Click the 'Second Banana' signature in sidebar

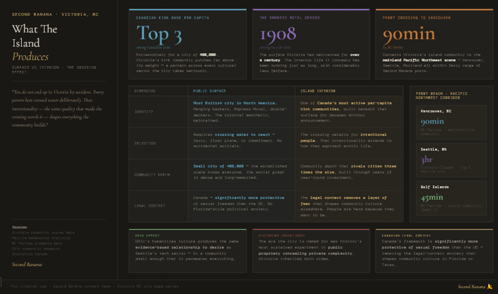[27, 264]
